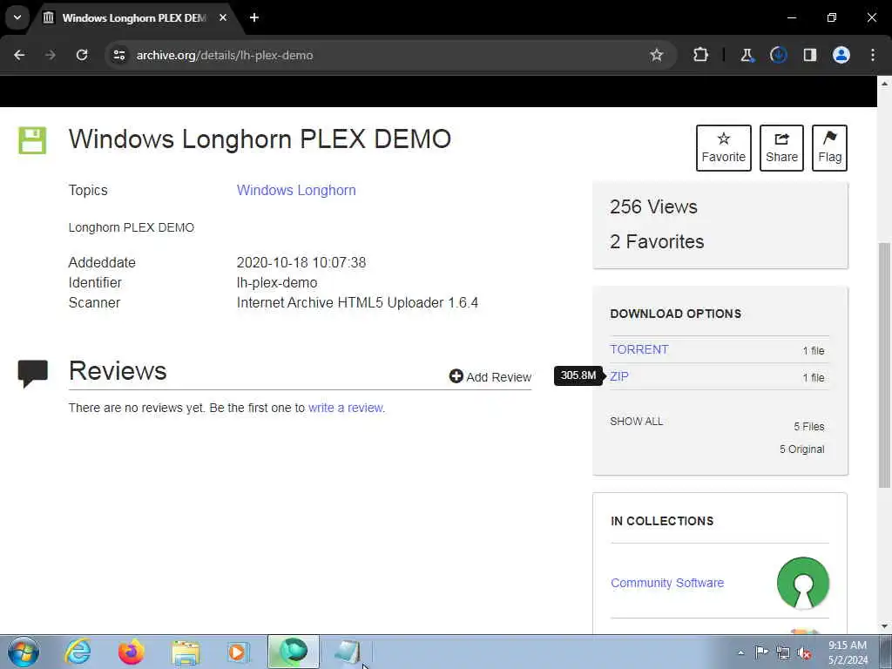Open the notepad taskbar icon
Viewport: 892px width, 669px height.
[x=348, y=652]
